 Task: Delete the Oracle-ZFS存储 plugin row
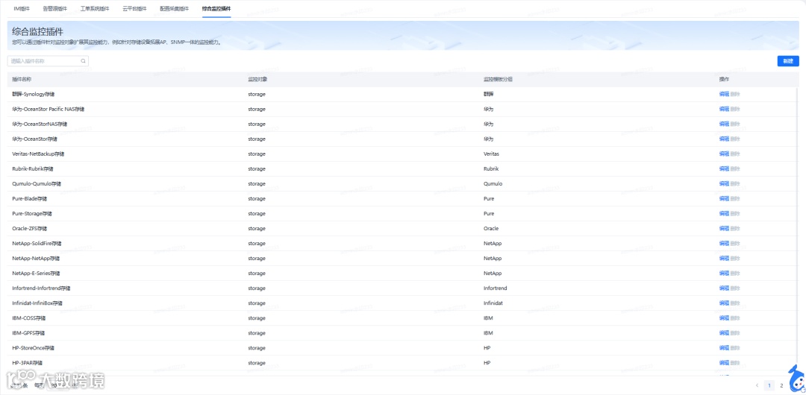(x=735, y=229)
